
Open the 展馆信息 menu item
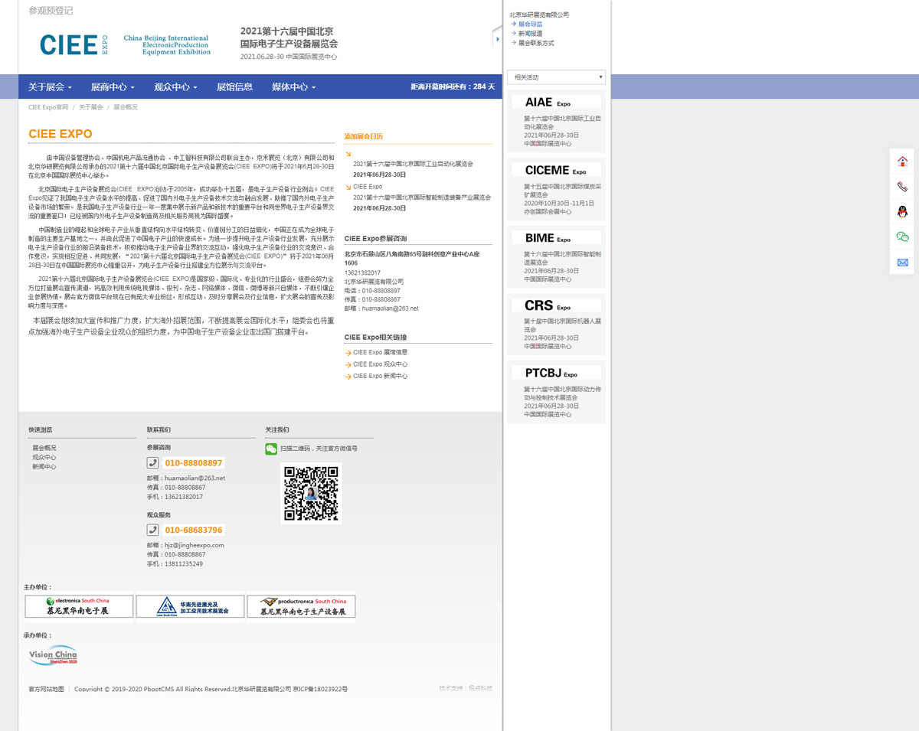tap(234, 87)
